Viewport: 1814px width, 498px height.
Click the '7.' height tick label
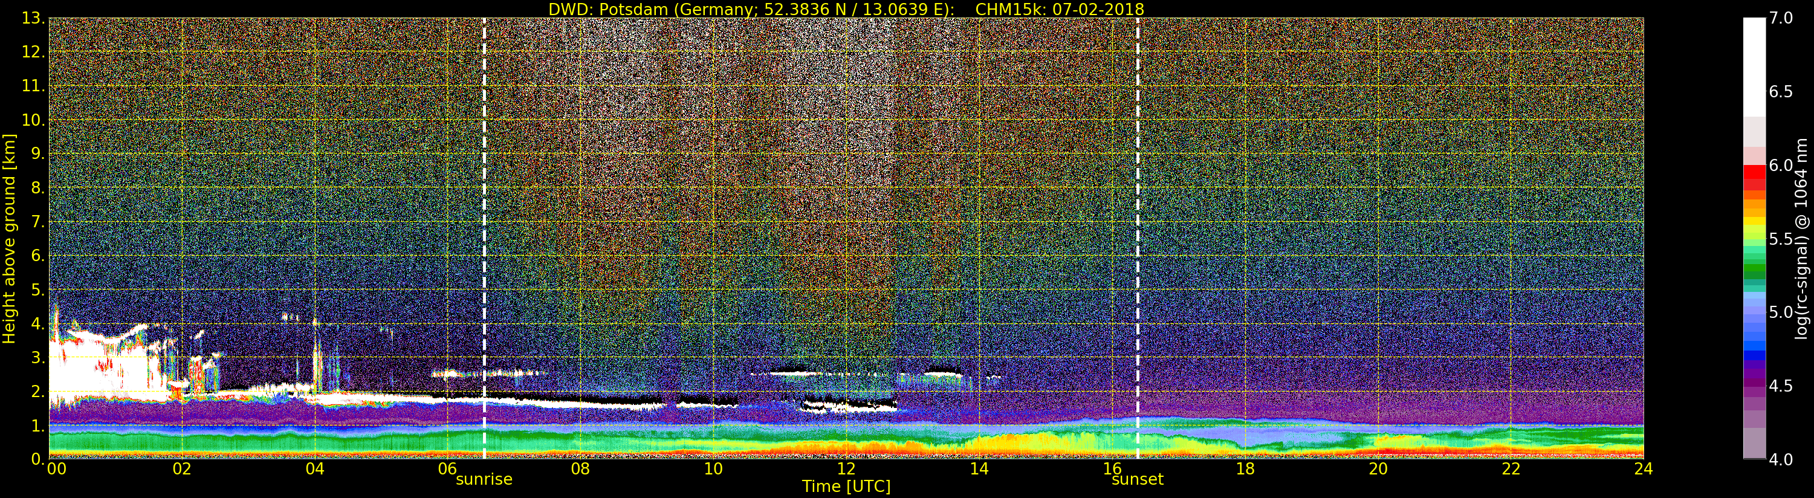point(38,222)
